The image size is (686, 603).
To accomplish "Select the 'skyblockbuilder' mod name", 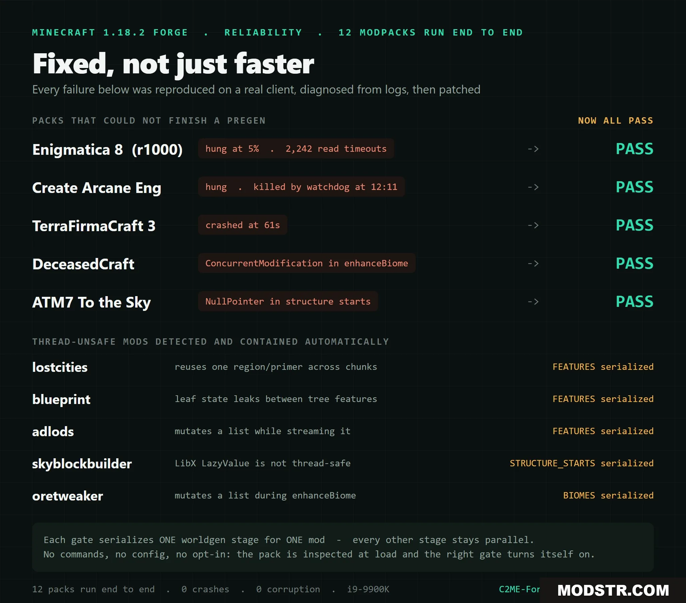I will pyautogui.click(x=82, y=464).
